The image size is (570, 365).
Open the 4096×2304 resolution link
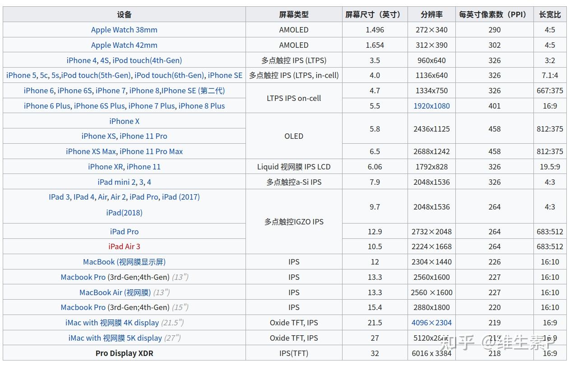point(431,323)
